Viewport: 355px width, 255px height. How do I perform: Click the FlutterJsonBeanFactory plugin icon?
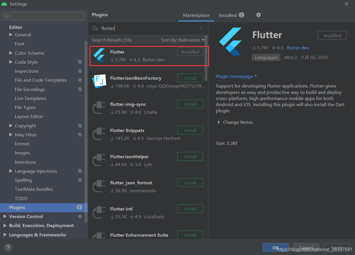(x=99, y=82)
